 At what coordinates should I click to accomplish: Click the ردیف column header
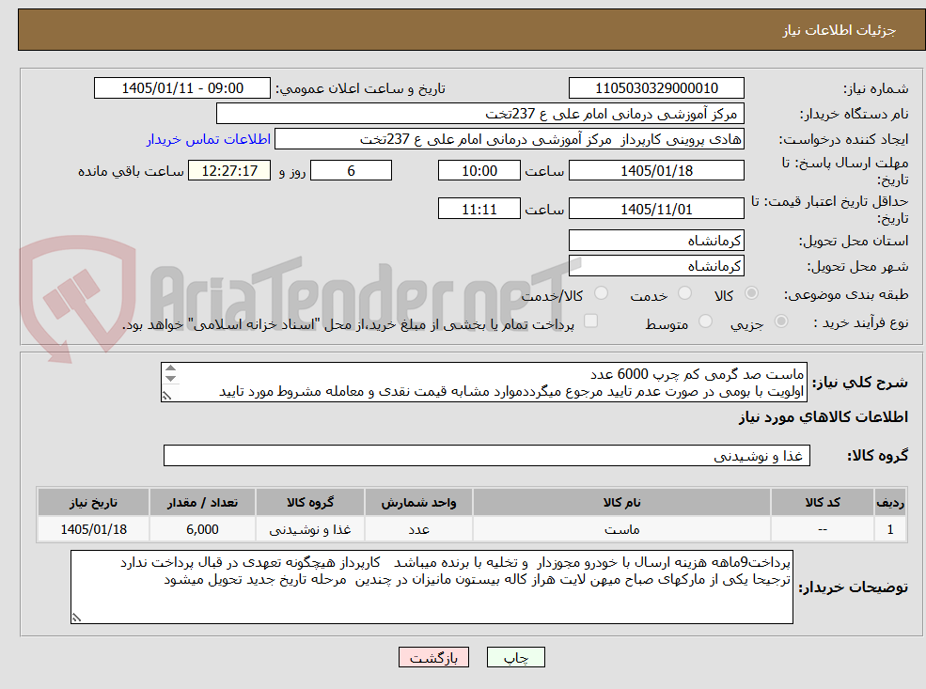[x=890, y=503]
